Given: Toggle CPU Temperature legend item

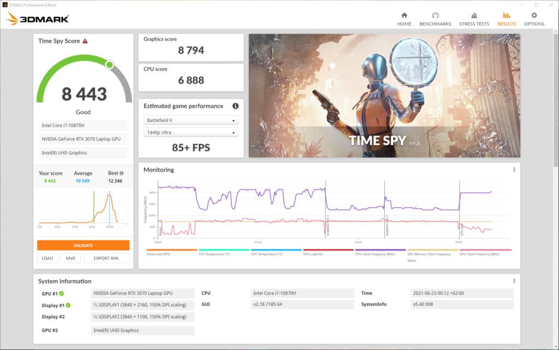Looking at the screenshot, I should [x=223, y=252].
